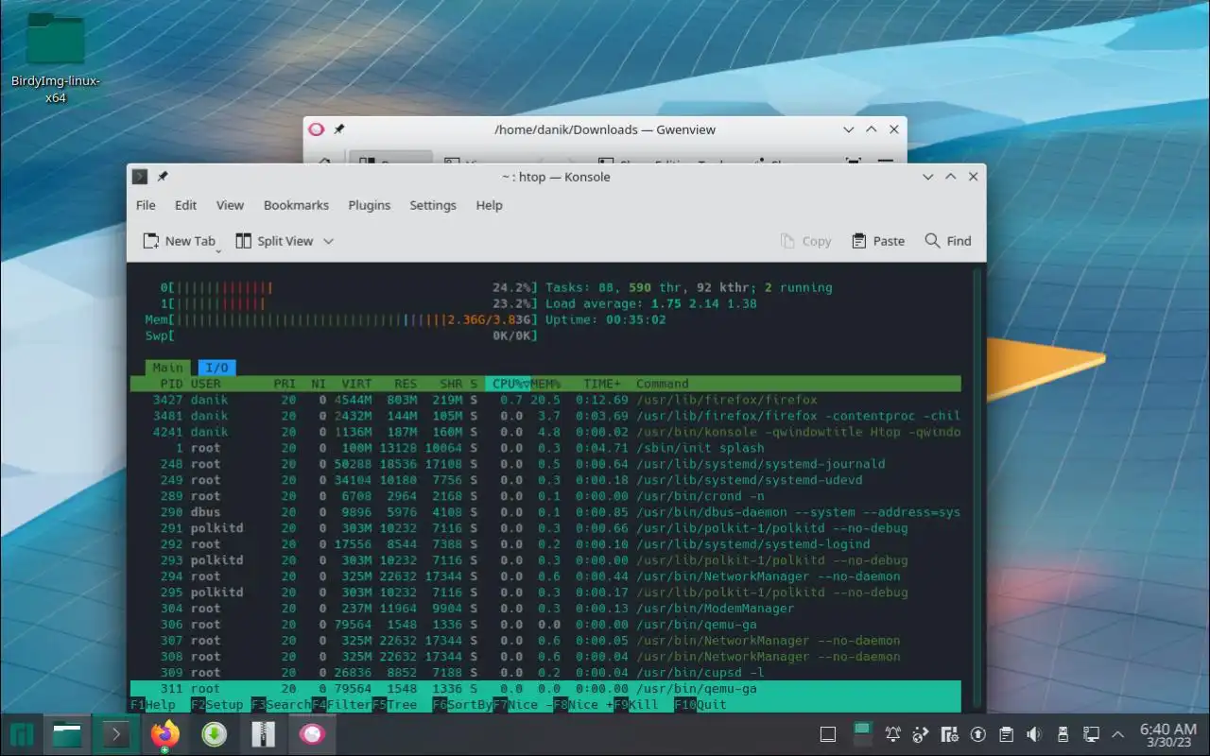Open Find in Konsole toolbar

click(948, 241)
